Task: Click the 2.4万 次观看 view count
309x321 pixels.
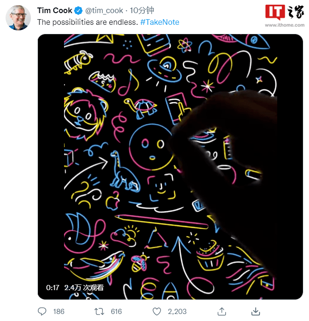Action: pyautogui.click(x=84, y=288)
